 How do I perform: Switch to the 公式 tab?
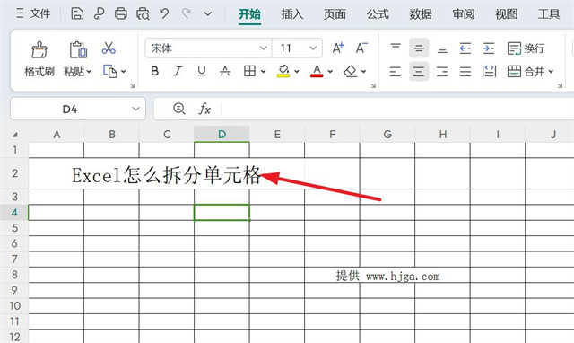378,14
